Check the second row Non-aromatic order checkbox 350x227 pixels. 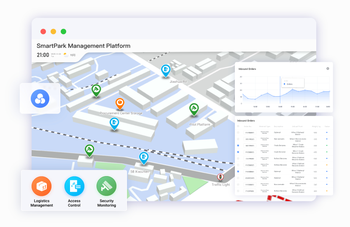(238, 139)
